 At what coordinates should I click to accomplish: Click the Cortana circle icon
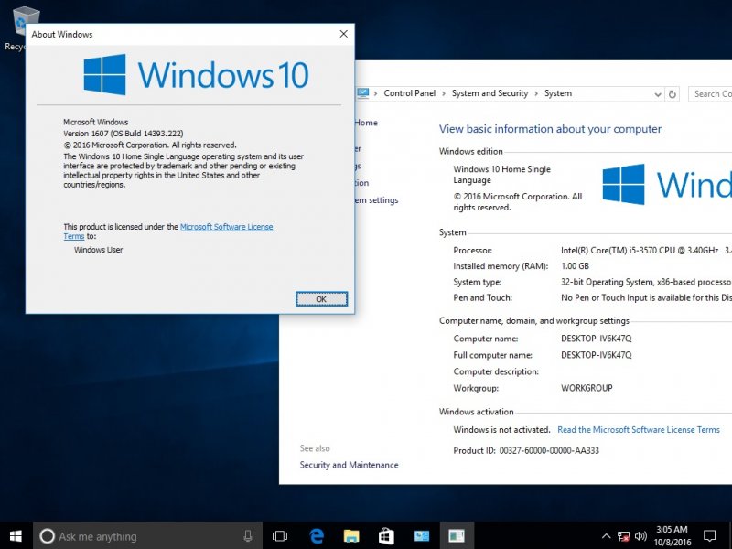click(47, 536)
